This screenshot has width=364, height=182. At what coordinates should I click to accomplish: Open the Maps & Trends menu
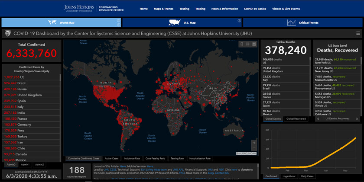click(163, 9)
